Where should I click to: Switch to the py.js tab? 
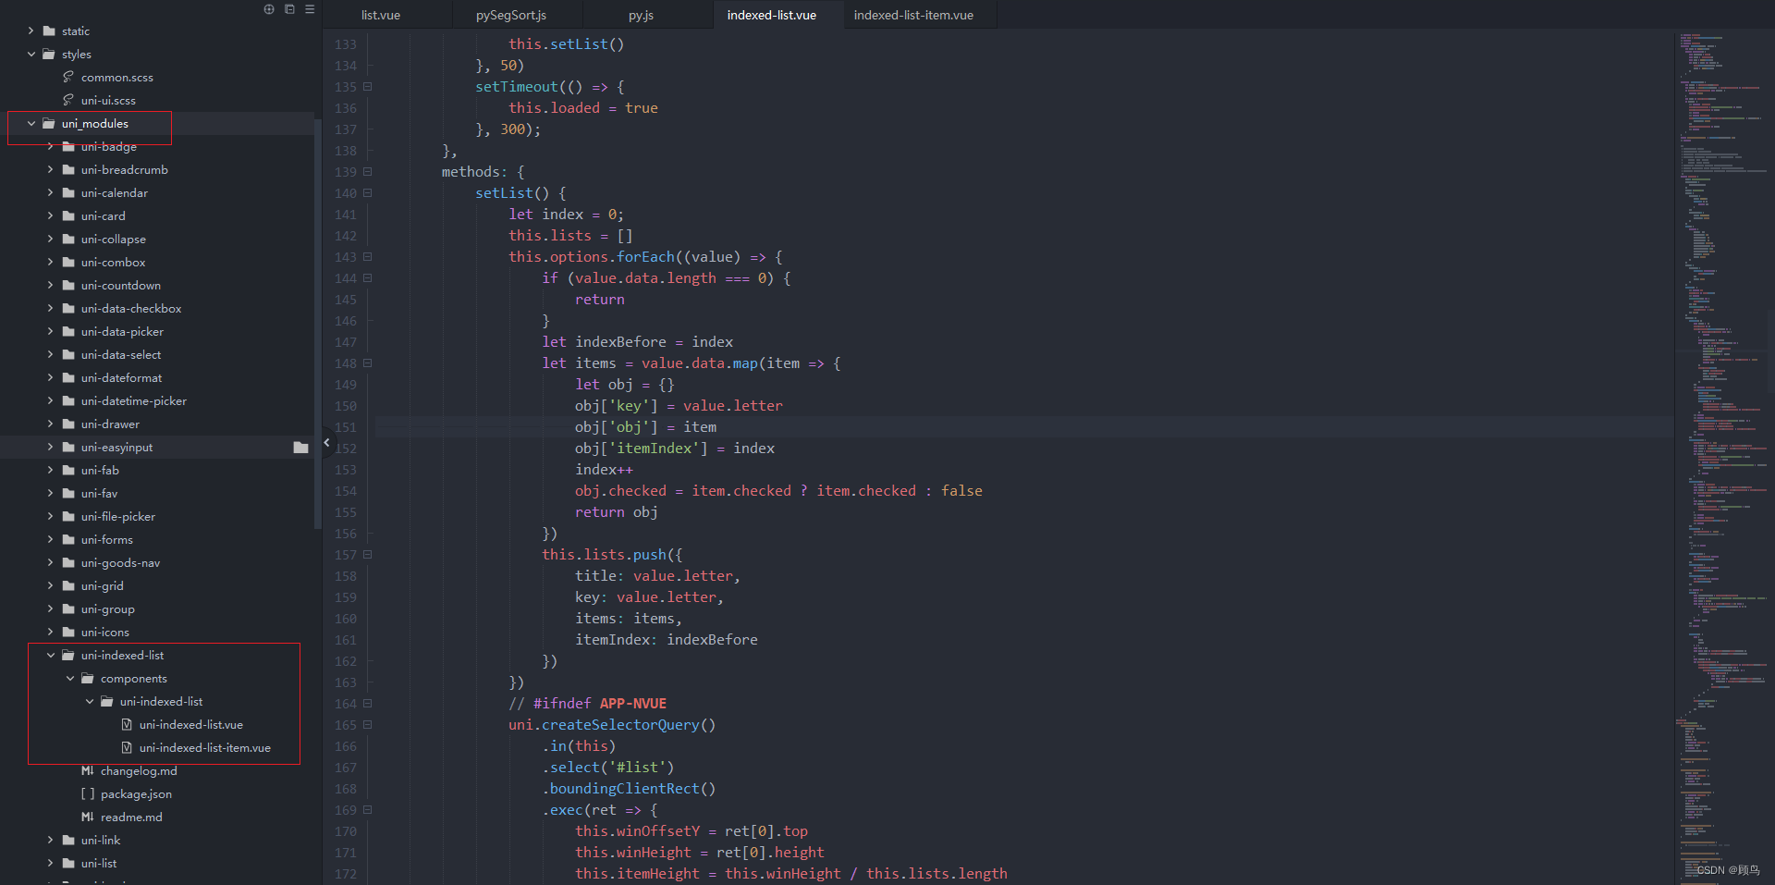(641, 15)
